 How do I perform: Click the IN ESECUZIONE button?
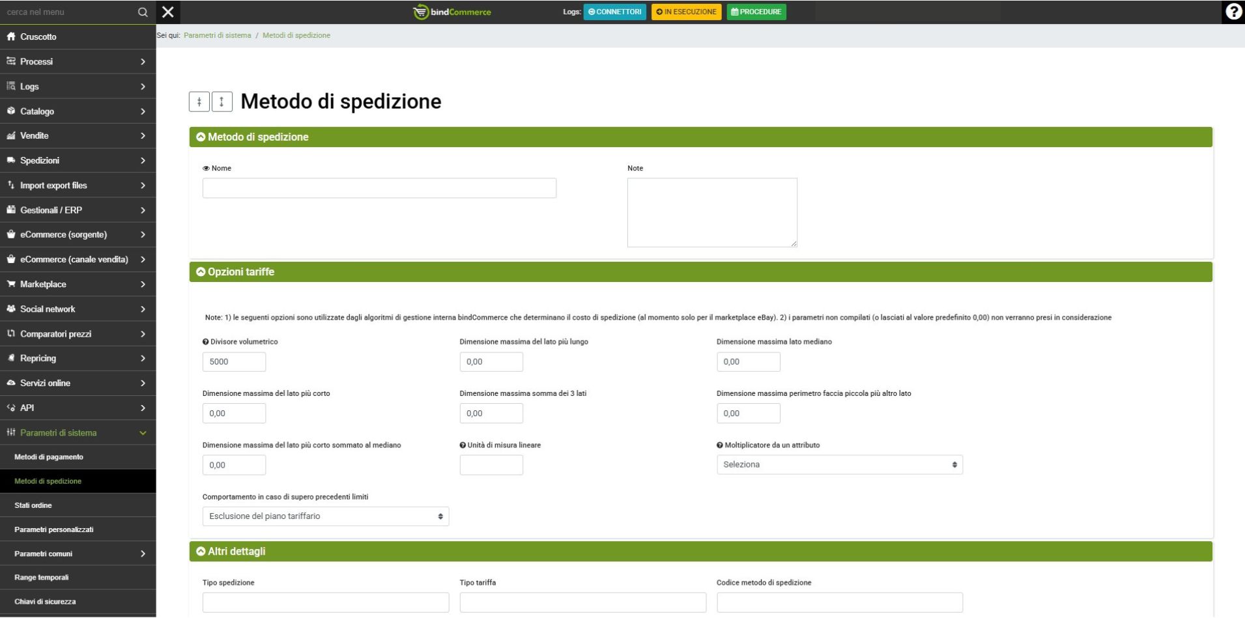686,12
